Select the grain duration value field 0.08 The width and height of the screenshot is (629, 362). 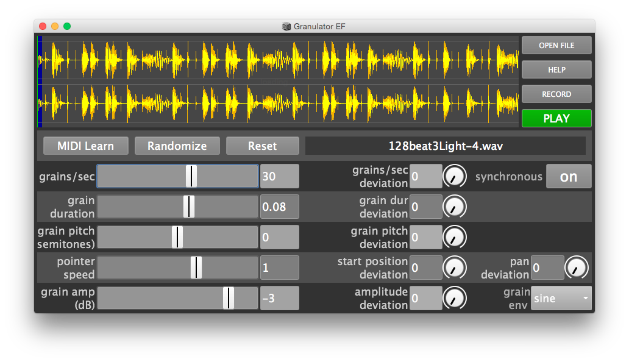pyautogui.click(x=280, y=207)
